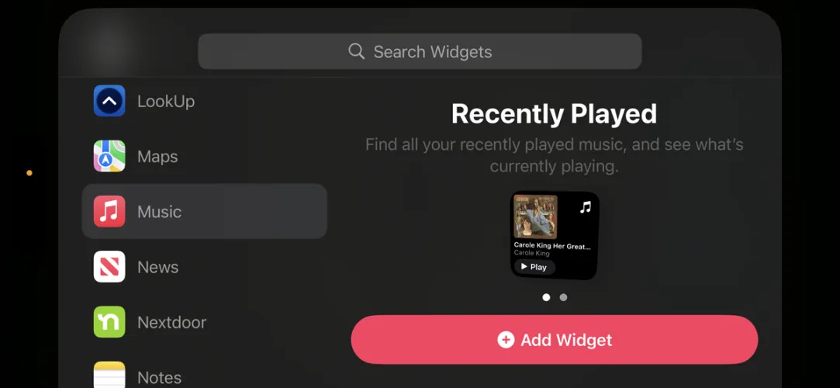Select the Nextdoor app icon
Viewport: 840px width, 388px height.
tap(109, 321)
